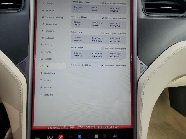Open the Charging menu

coord(50,31)
